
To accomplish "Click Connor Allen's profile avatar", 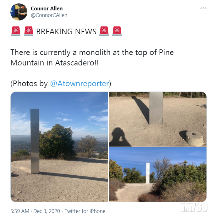I will pyautogui.click(x=19, y=12).
